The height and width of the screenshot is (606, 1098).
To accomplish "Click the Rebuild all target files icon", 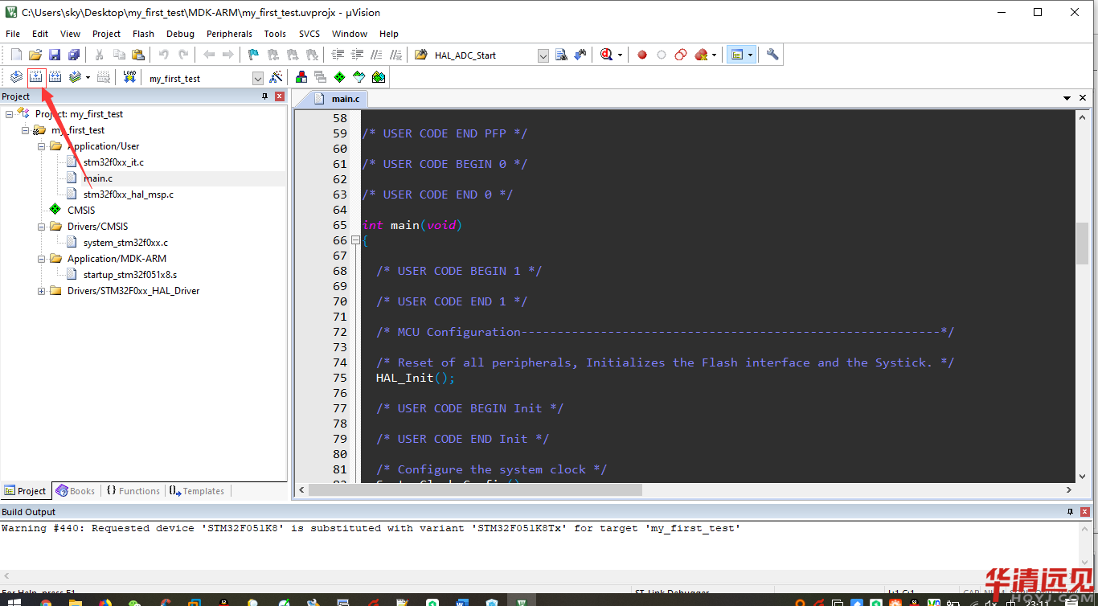I will tap(55, 77).
